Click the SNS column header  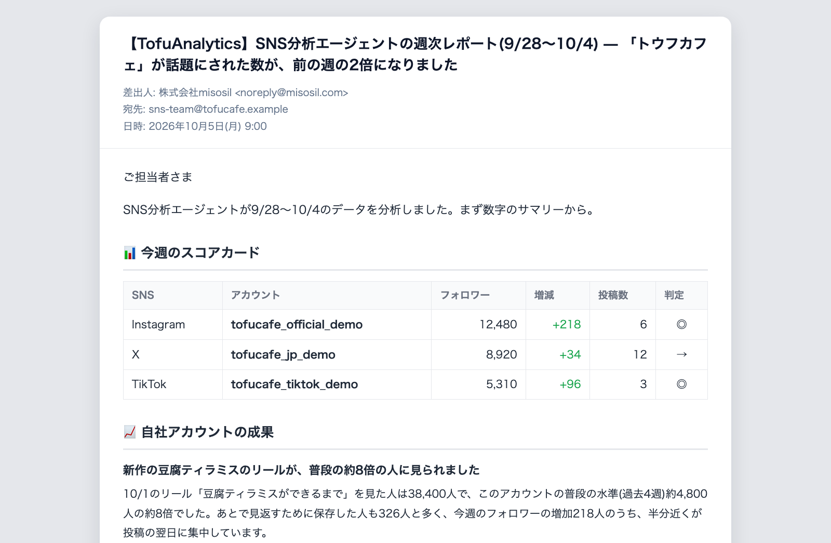(143, 295)
